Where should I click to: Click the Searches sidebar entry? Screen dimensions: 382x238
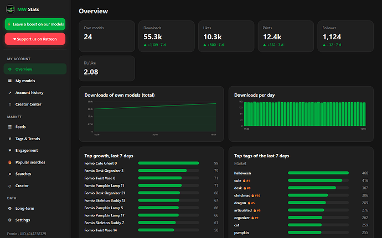point(35,174)
